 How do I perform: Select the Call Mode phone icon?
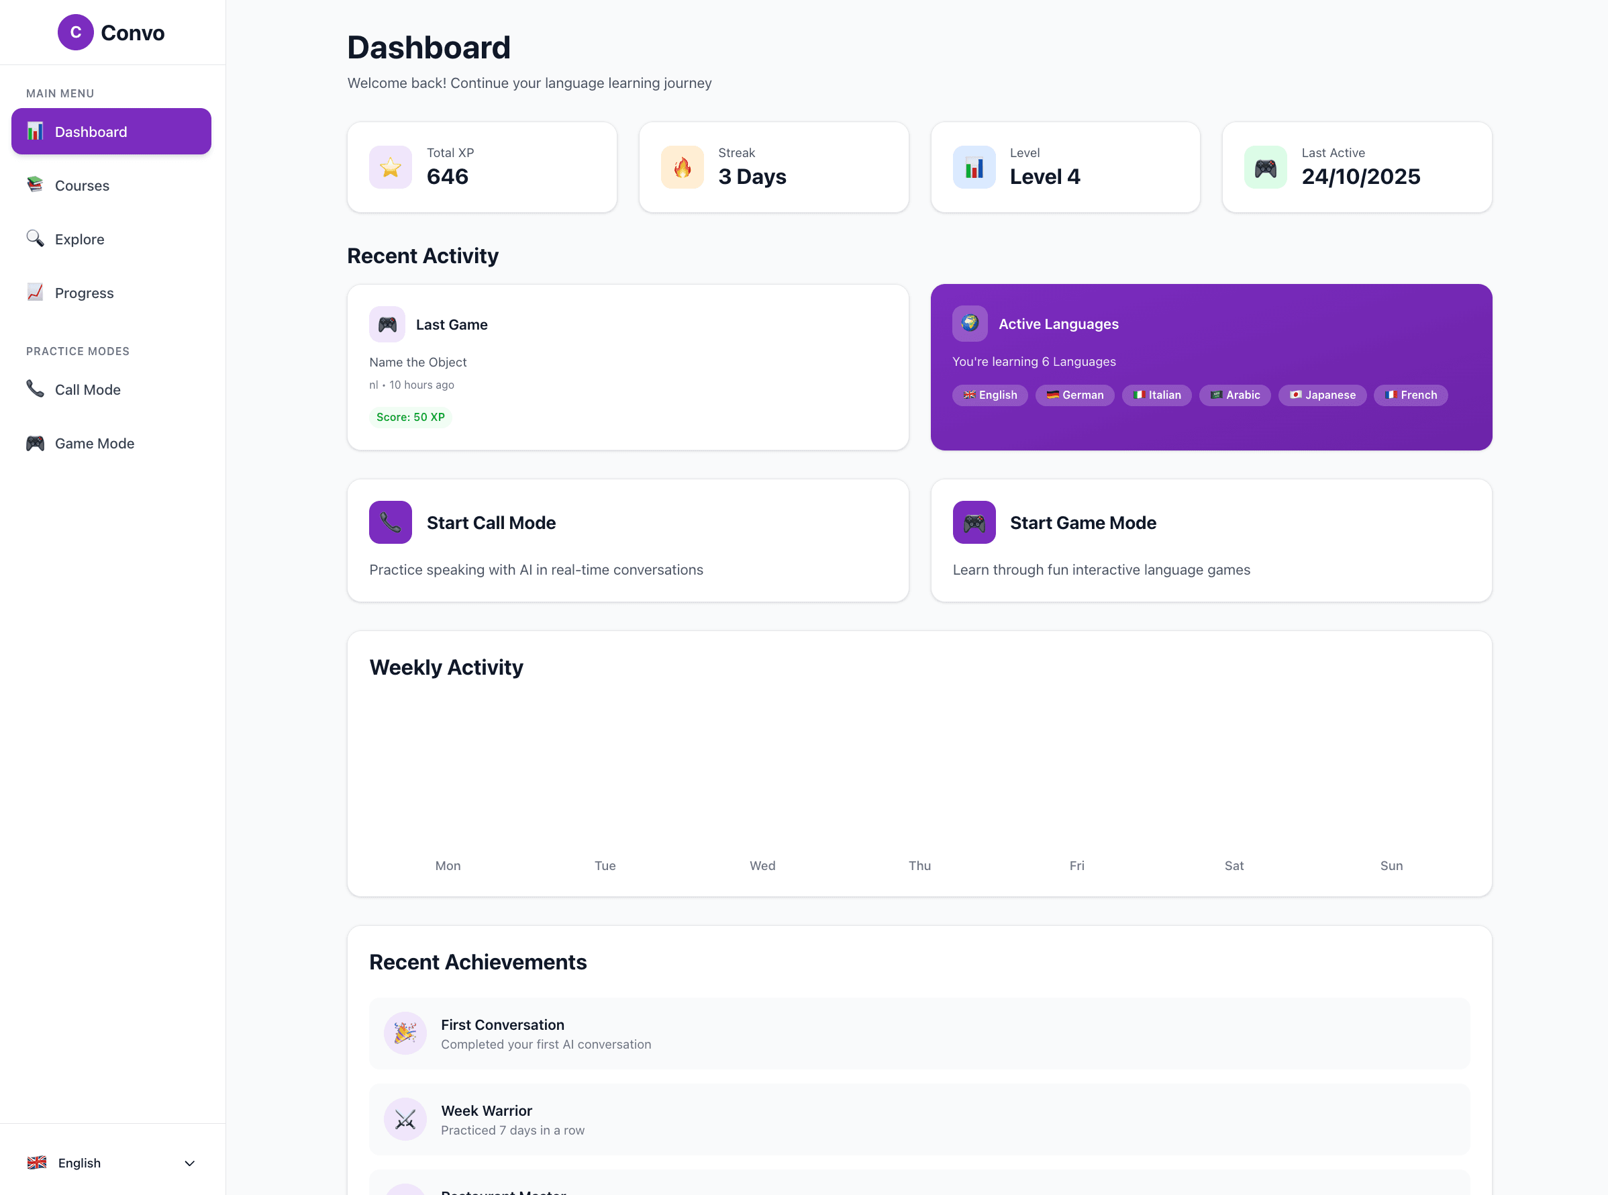coord(35,389)
